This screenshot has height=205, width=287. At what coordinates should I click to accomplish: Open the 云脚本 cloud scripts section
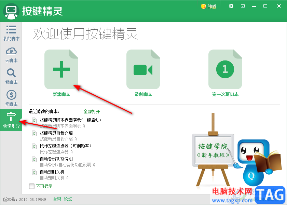(11, 55)
